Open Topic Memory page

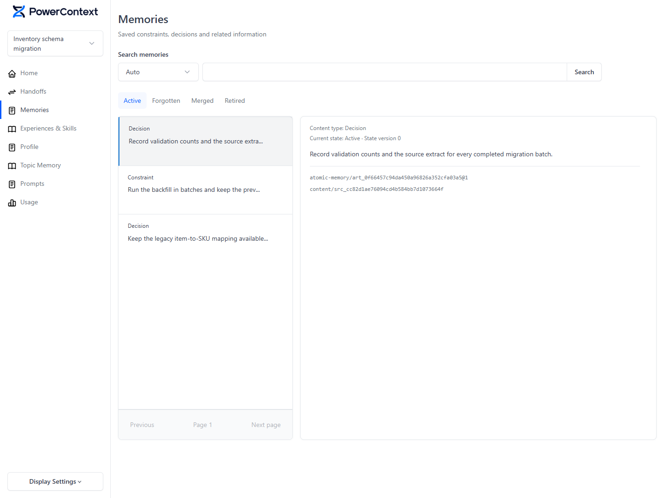pos(55,165)
